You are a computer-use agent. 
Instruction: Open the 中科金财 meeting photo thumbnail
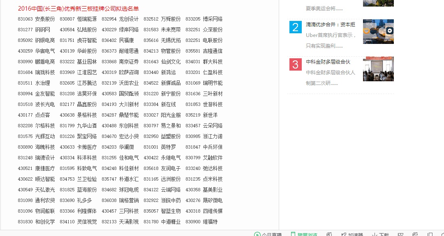[x=378, y=69]
